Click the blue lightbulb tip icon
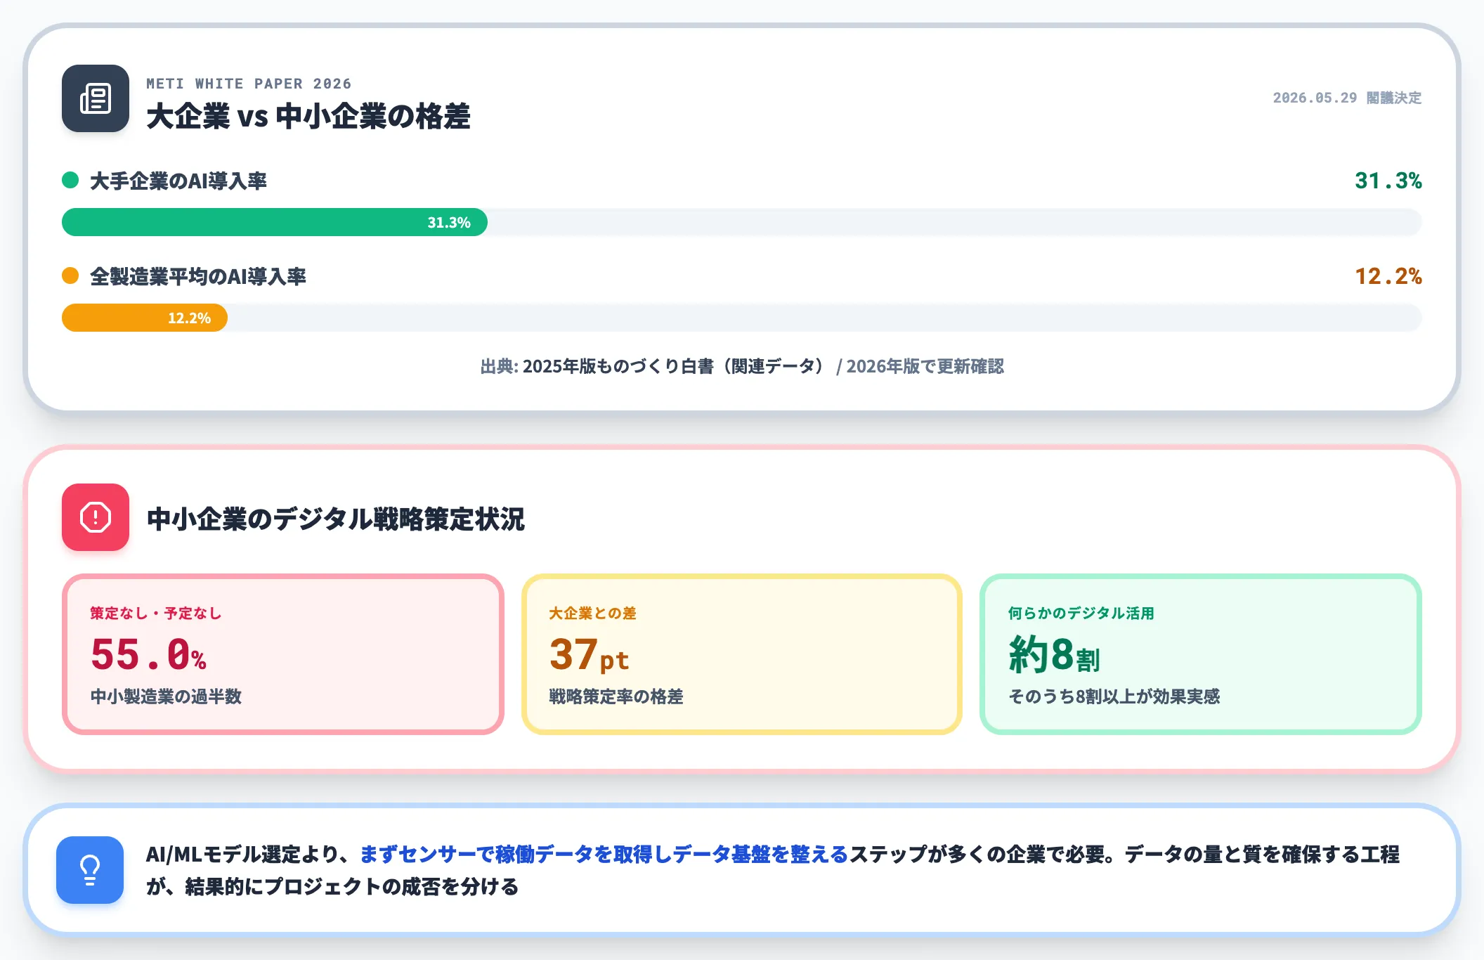 pos(90,870)
